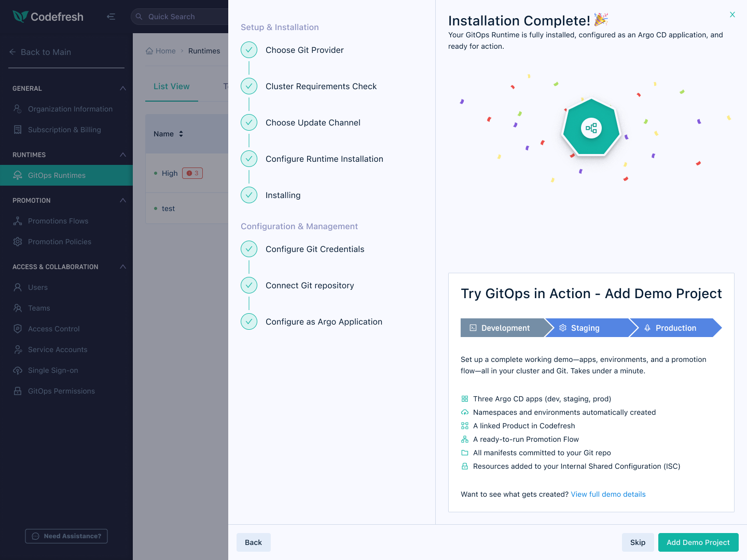Click the Configure Runtime Installation checkmark
This screenshot has width=747, height=560.
249,159
